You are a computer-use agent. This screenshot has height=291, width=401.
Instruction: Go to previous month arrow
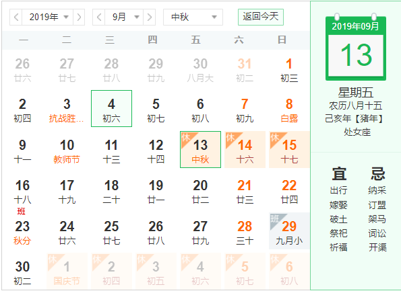click(98, 17)
